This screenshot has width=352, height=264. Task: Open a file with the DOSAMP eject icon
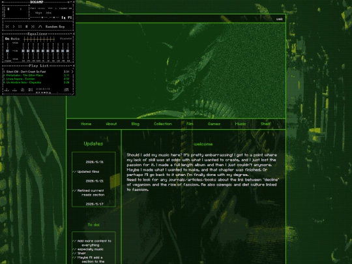pos(40,27)
